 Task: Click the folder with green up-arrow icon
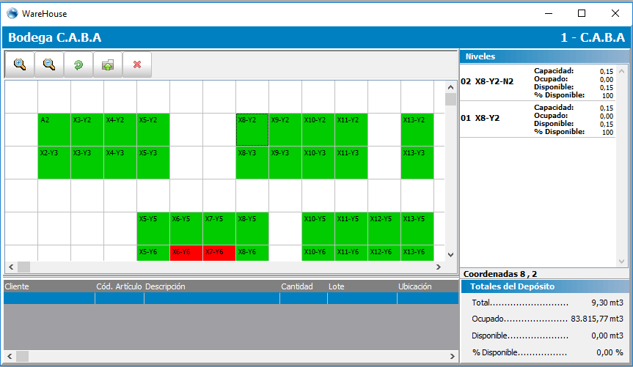pyautogui.click(x=108, y=64)
